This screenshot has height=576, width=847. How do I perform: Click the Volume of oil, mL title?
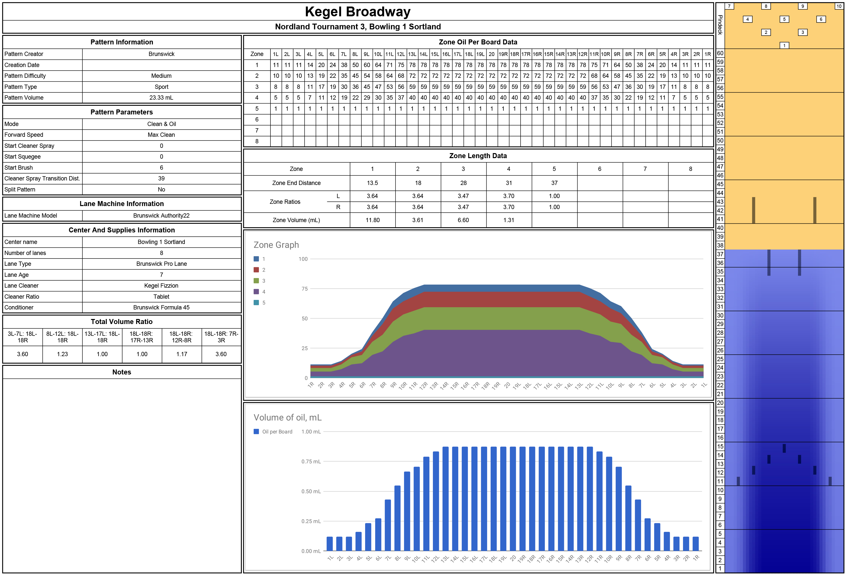click(x=288, y=418)
